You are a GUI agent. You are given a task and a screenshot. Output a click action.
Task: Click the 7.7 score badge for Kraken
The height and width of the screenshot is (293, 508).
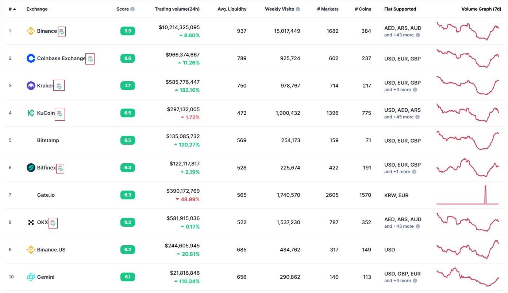[128, 86]
